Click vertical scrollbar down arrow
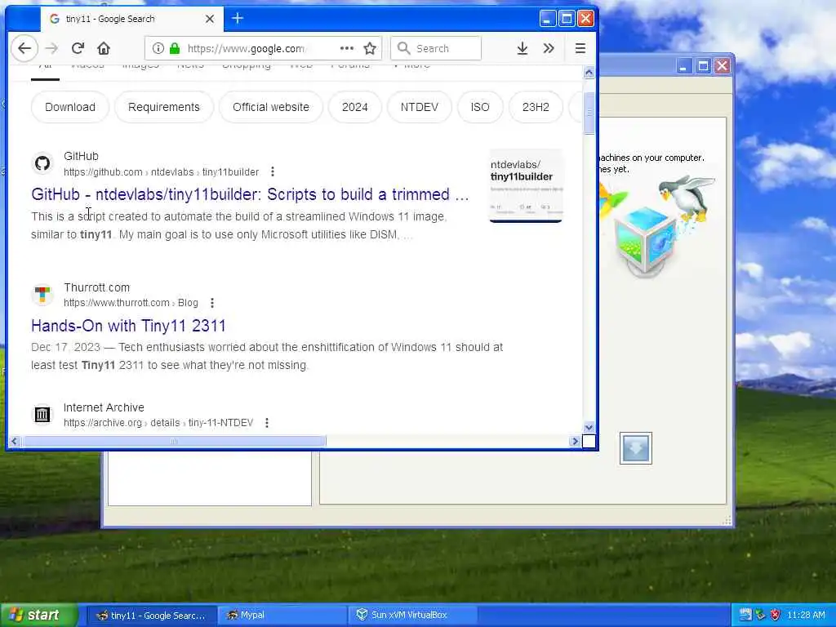 coord(589,427)
